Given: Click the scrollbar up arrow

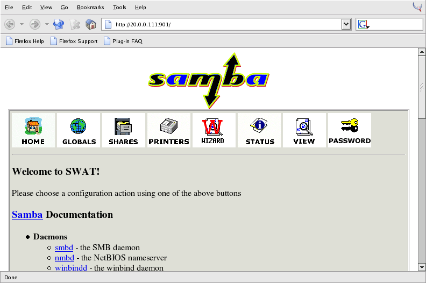Looking at the screenshot, I should click(x=422, y=52).
